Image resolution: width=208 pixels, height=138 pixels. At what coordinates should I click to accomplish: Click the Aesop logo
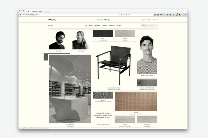pyautogui.click(x=52, y=20)
